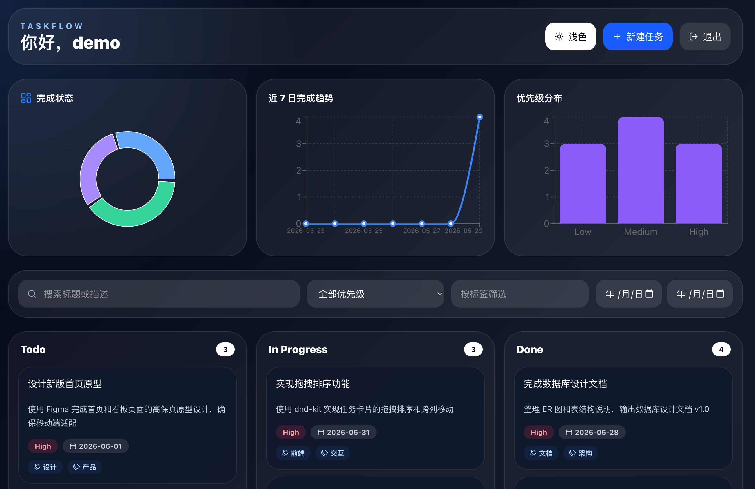Click the 优先级分布 chart title
This screenshot has width=755, height=489.
coord(539,98)
